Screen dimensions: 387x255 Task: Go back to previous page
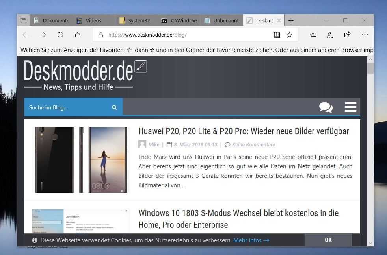(26, 35)
